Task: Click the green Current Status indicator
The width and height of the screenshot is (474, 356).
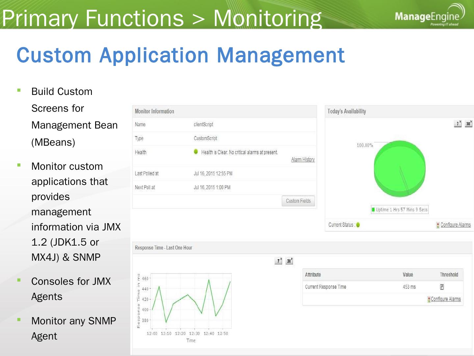Action: tap(358, 225)
